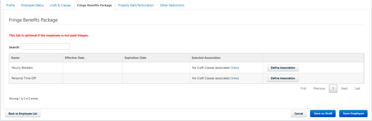Define Association for Personal Time Off
This screenshot has height=121, width=372.
(x=283, y=78)
